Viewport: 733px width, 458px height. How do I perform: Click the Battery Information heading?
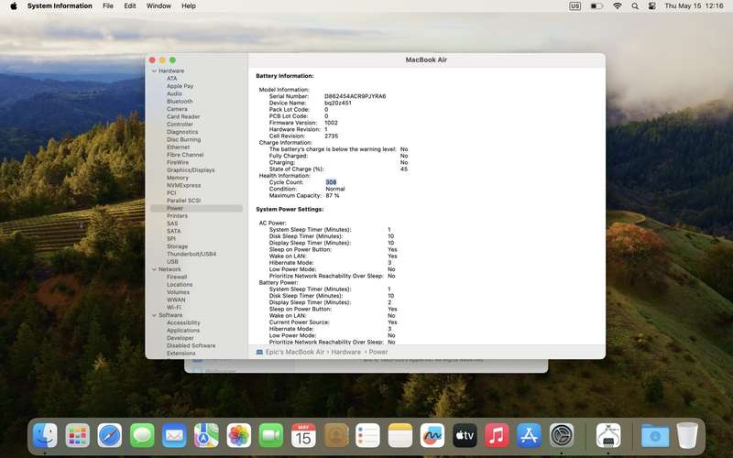285,76
